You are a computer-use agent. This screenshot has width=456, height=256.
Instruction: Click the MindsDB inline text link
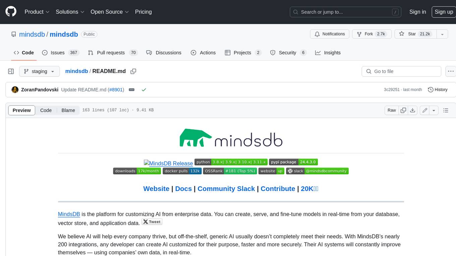(x=69, y=214)
